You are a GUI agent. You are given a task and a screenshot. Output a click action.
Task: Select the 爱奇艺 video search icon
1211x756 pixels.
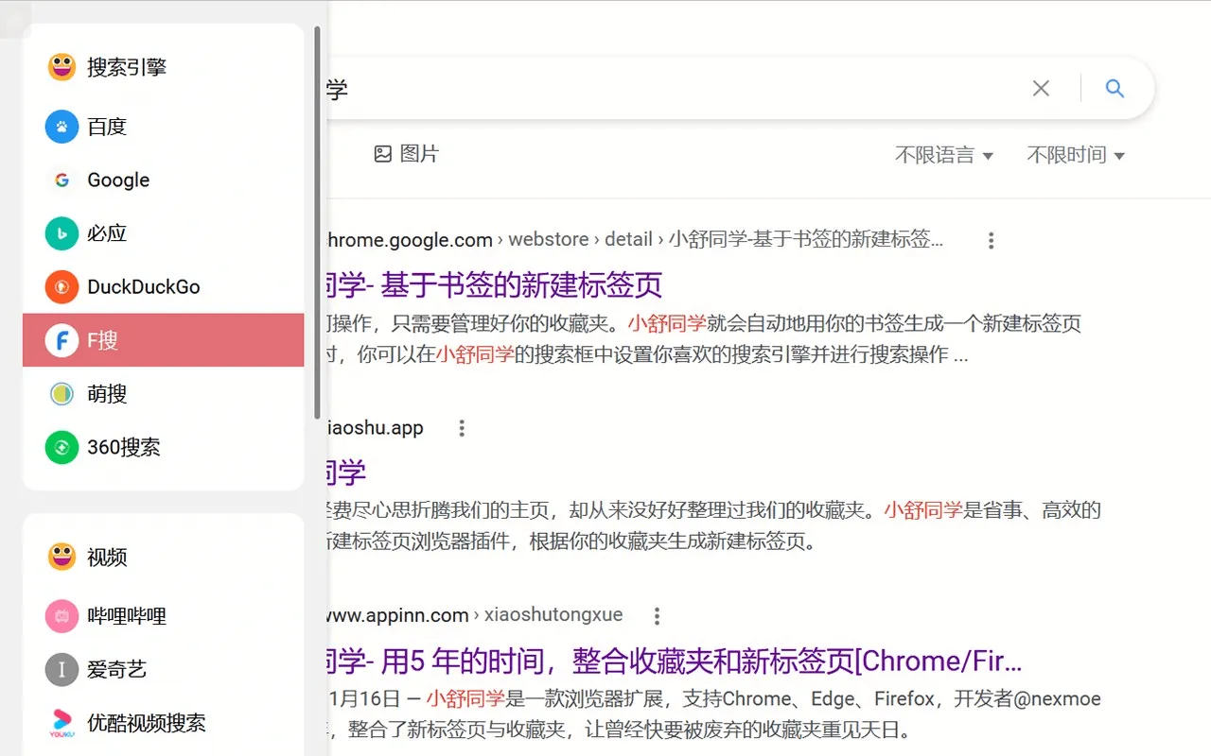tap(61, 669)
